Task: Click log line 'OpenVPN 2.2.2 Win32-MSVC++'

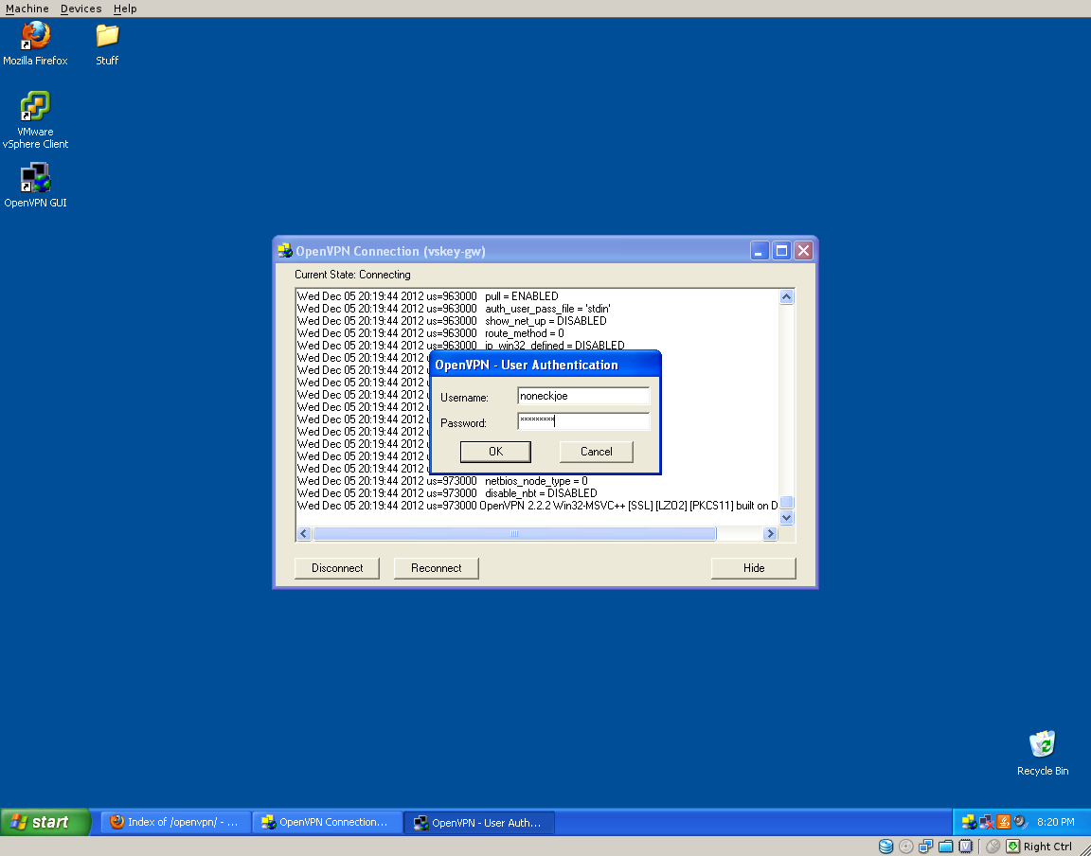Action: [538, 506]
